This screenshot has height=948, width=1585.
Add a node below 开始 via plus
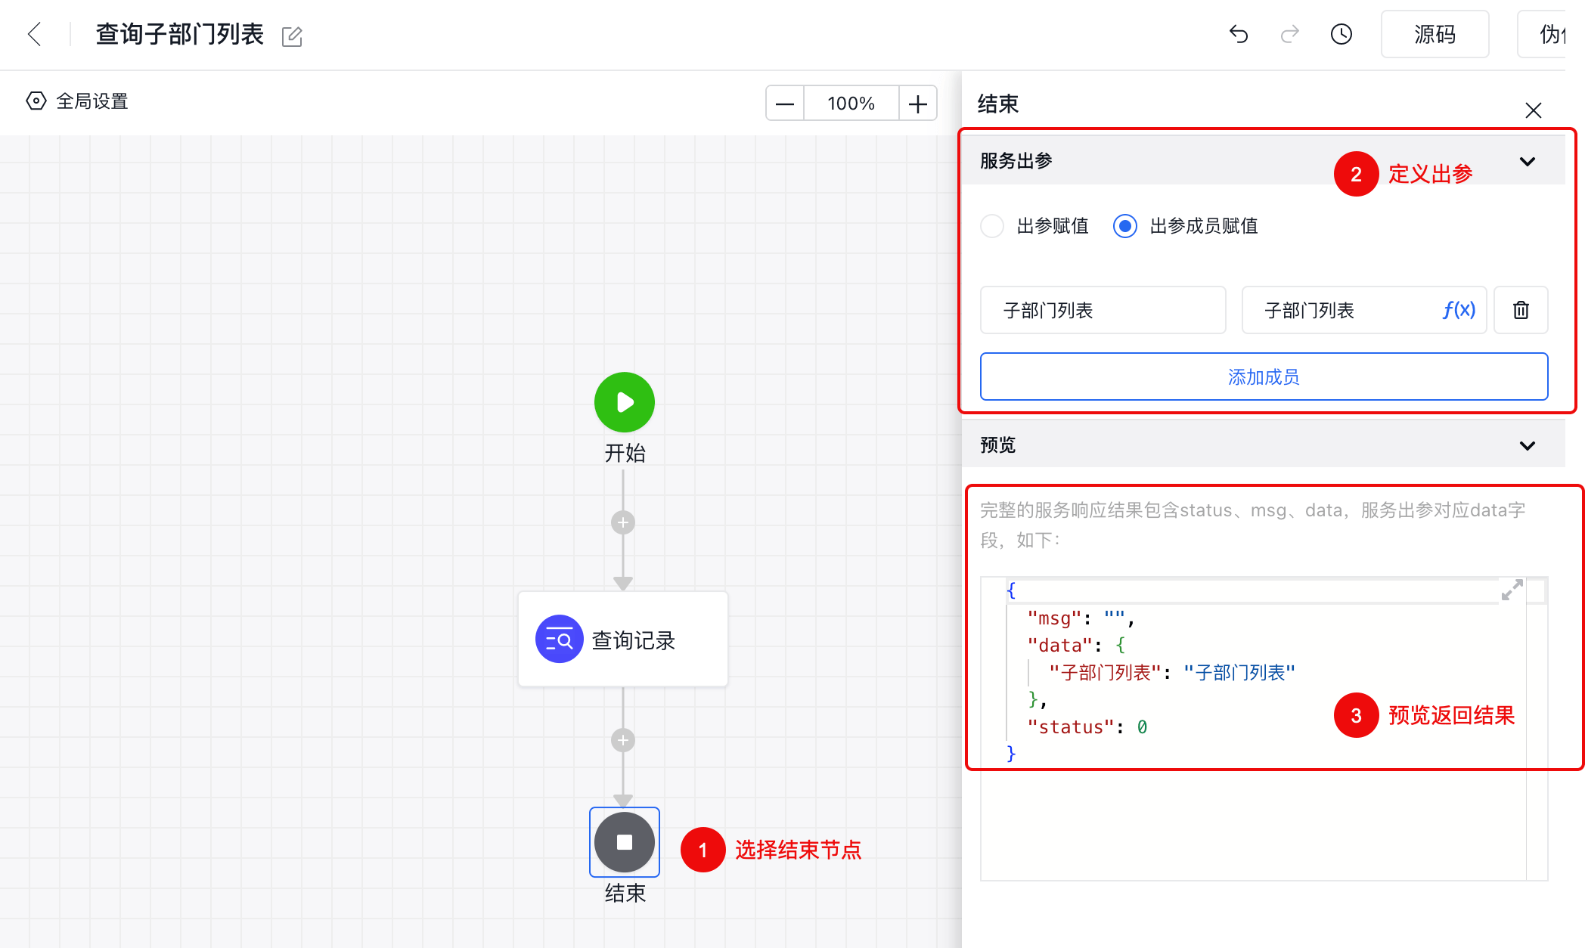click(x=623, y=522)
